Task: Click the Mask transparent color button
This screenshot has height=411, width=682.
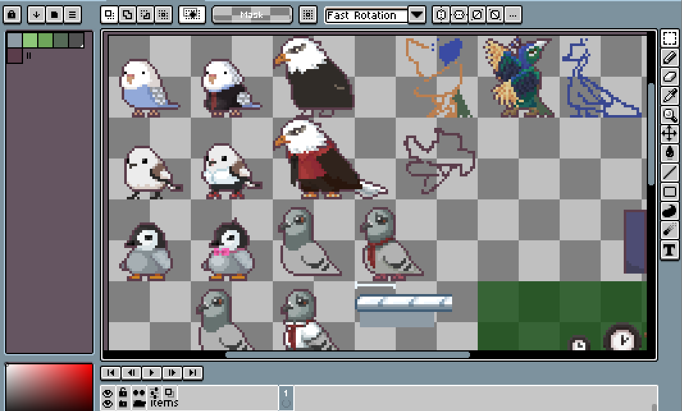Action: [x=252, y=15]
